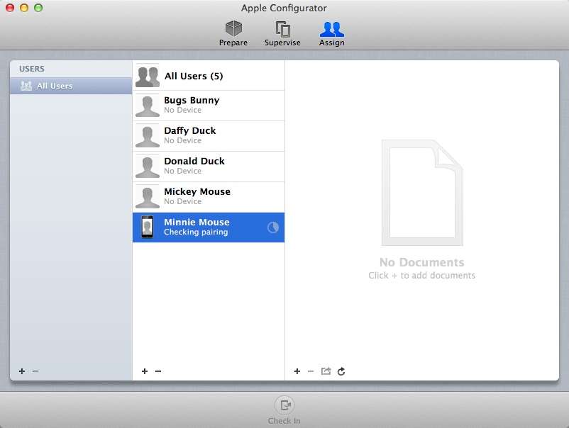This screenshot has width=569, height=428.
Task: Select Bugs Bunny in the user list
Action: (206, 105)
